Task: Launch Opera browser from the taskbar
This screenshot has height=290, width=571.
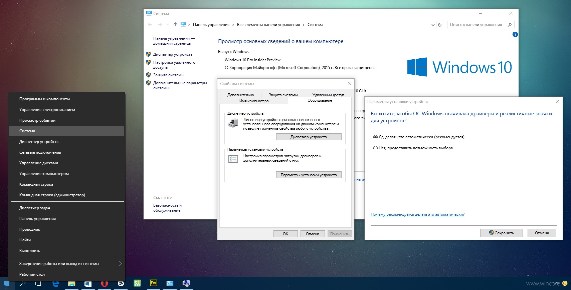Action: pyautogui.click(x=104, y=283)
